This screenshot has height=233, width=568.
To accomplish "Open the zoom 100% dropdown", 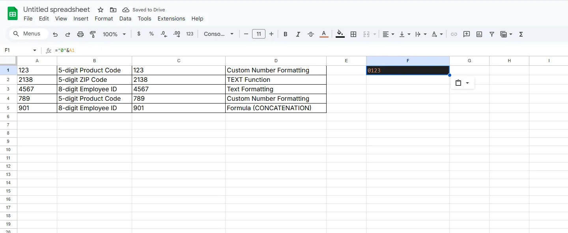I will 114,34.
